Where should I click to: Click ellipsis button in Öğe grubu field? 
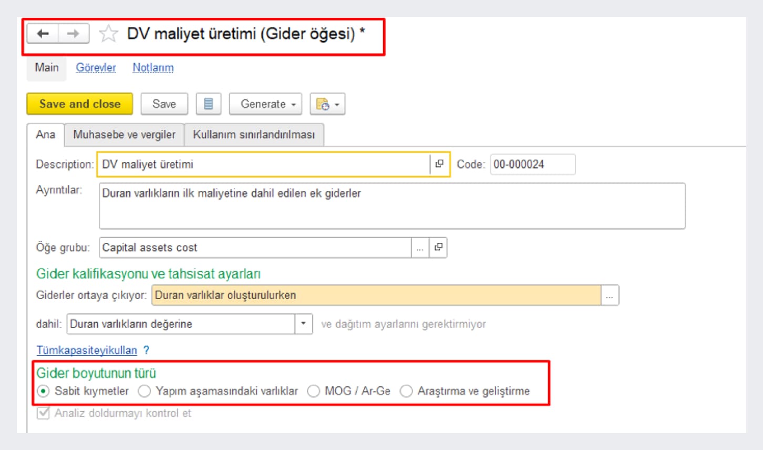[420, 248]
